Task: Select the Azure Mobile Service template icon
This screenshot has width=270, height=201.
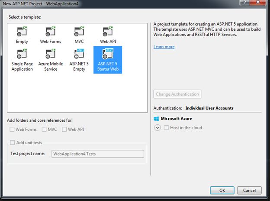Action: click(51, 54)
